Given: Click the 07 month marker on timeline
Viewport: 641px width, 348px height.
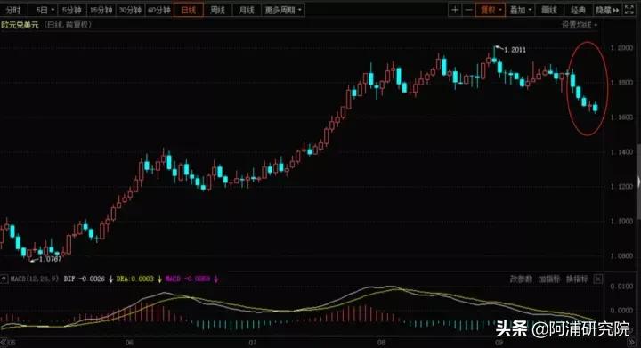Looking at the screenshot, I should (x=252, y=343).
